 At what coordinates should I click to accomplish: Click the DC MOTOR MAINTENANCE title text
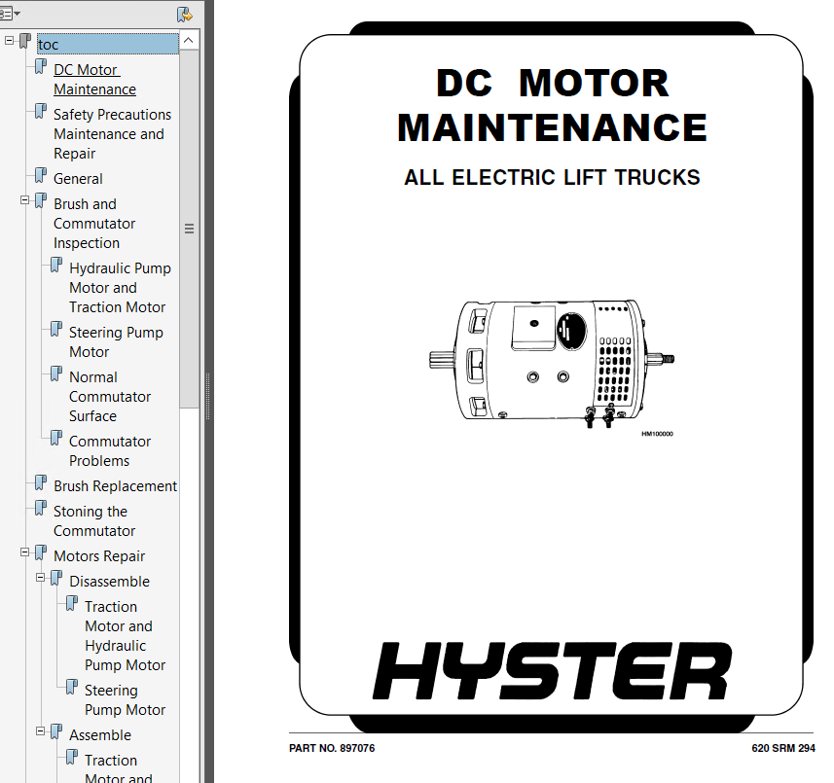click(552, 105)
